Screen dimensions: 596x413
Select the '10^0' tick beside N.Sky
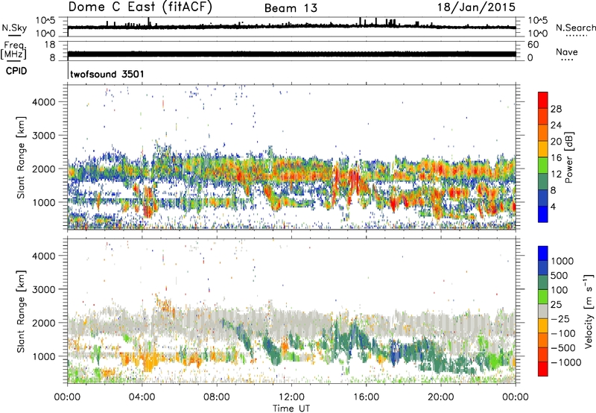[45, 34]
